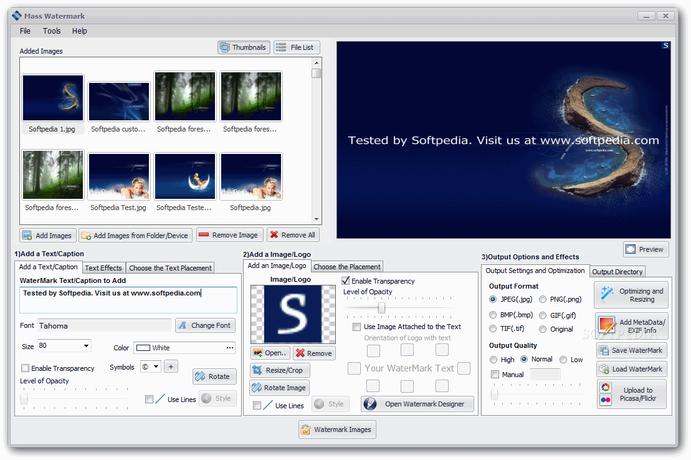The height and width of the screenshot is (460, 691).
Task: Click Add Images from Folder/Device
Action: (135, 236)
